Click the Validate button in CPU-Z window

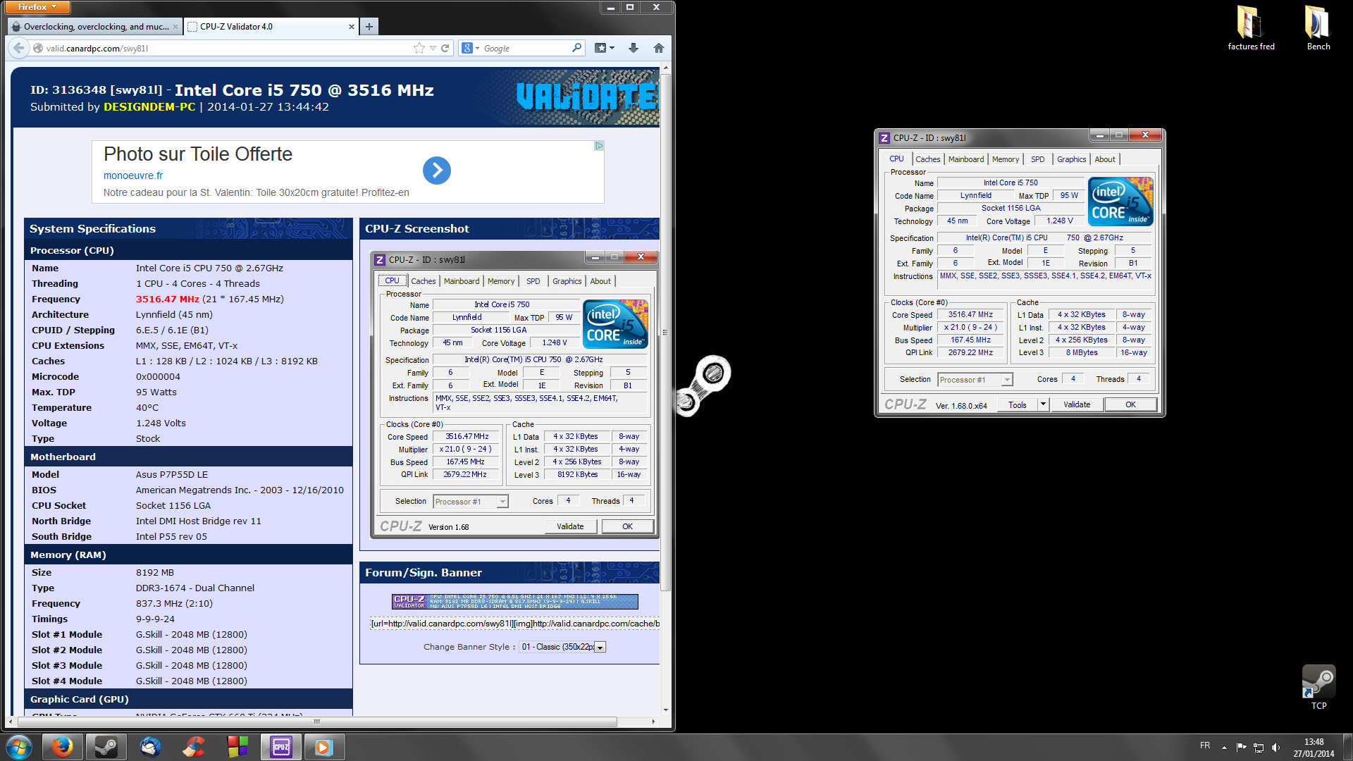point(1076,404)
